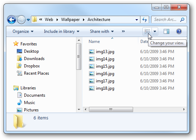Sort files by the Date column header
Image resolution: width=196 pixels, height=140 pixels.
point(144,42)
